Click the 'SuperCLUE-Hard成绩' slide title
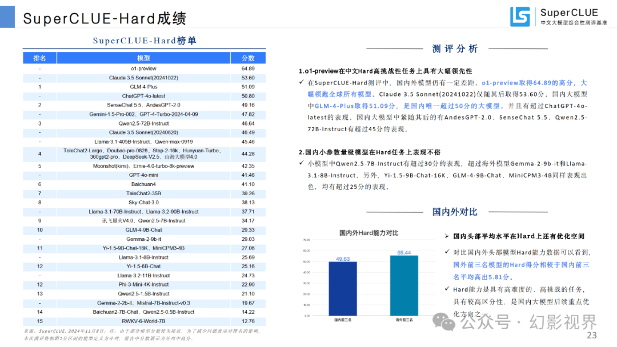Image resolution: width=617 pixels, height=347 pixels. pos(105,18)
